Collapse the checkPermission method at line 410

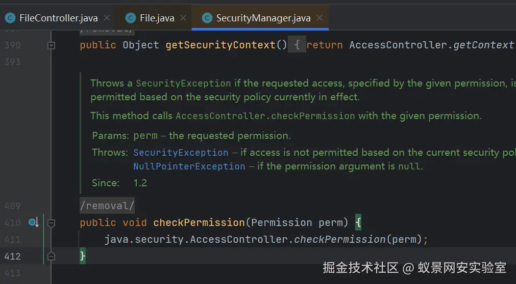pyautogui.click(x=51, y=222)
